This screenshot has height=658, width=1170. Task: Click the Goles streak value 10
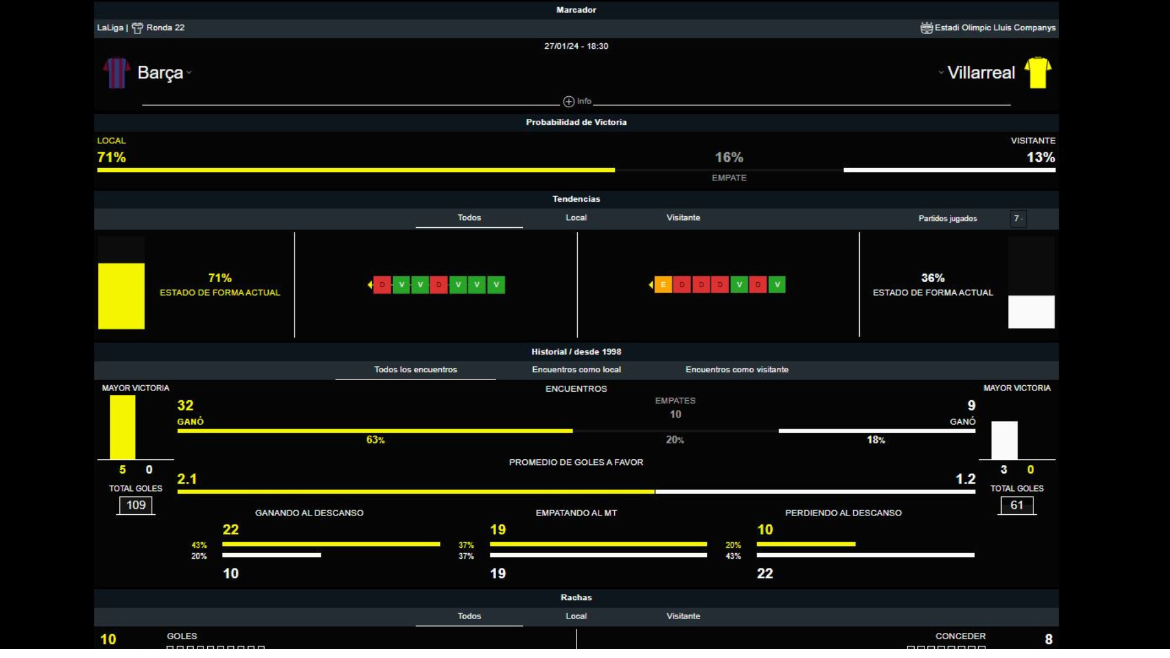coord(108,640)
